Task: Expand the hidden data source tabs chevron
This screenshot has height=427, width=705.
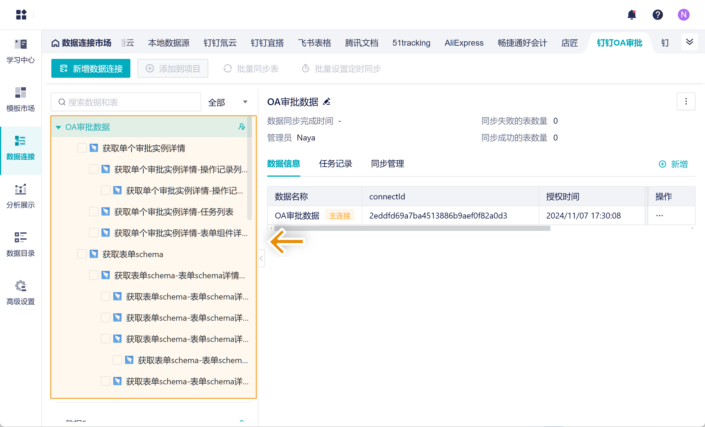Action: tap(689, 42)
